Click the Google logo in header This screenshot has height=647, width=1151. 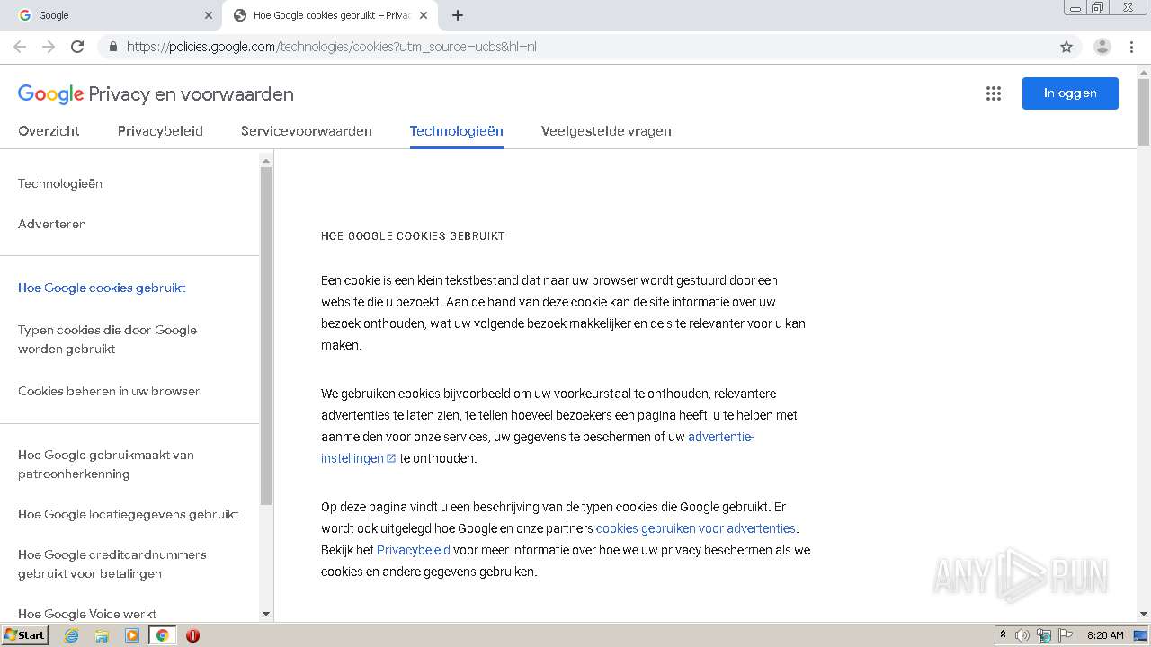coord(50,94)
